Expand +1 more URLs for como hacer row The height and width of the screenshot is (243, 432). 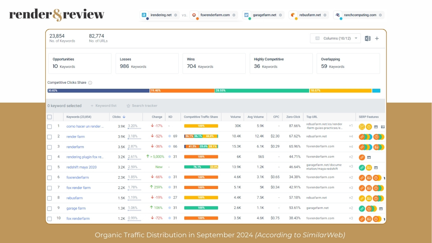[x=351, y=126]
